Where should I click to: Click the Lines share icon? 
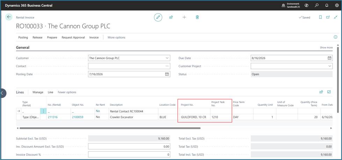click(321, 92)
